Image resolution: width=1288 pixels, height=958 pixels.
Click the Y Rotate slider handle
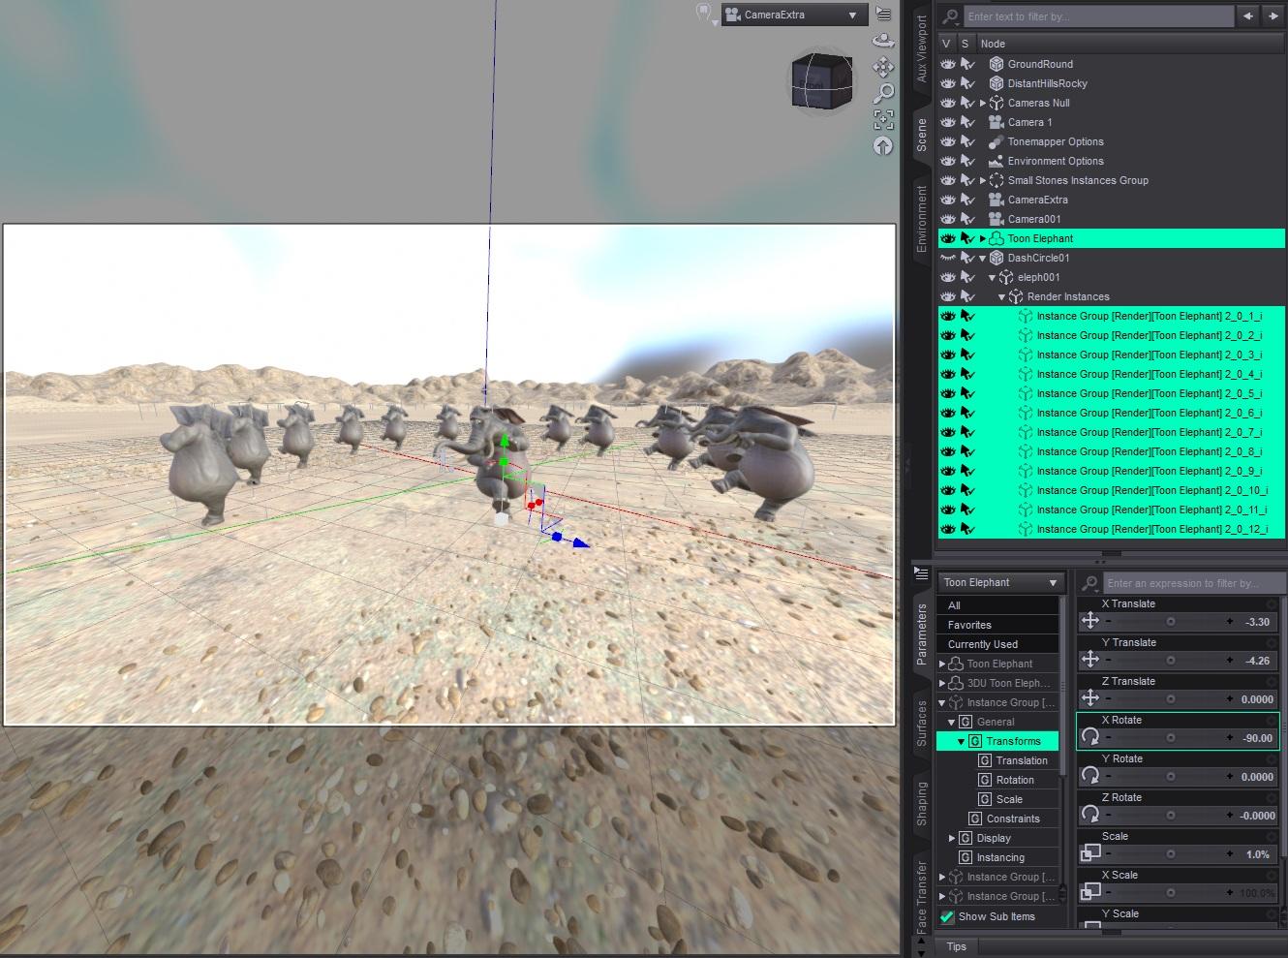click(x=1170, y=777)
